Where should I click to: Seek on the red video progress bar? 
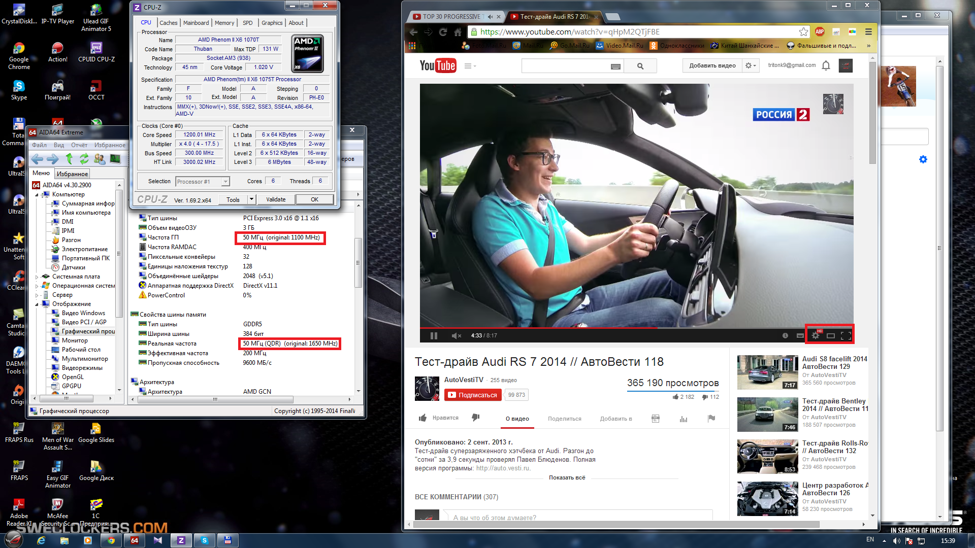click(538, 328)
